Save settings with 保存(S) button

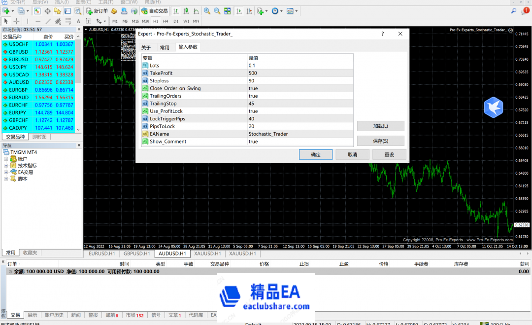pyautogui.click(x=381, y=141)
